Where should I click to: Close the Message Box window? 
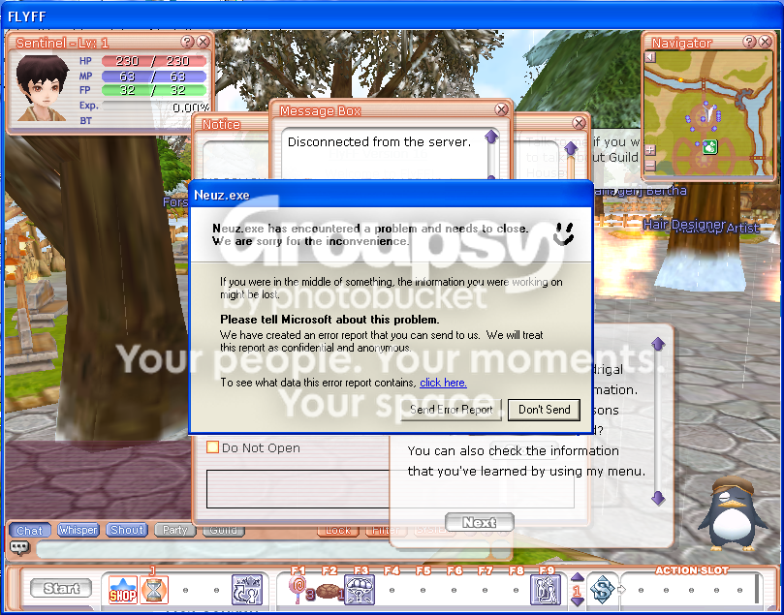[501, 109]
